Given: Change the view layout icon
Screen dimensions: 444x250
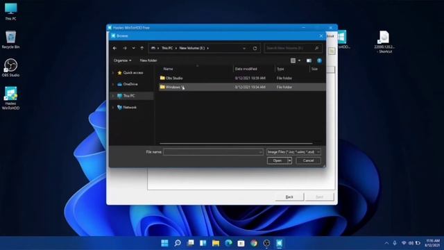Looking at the screenshot, I should 293,60.
